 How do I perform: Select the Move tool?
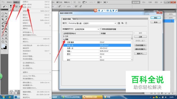tap(6, 14)
